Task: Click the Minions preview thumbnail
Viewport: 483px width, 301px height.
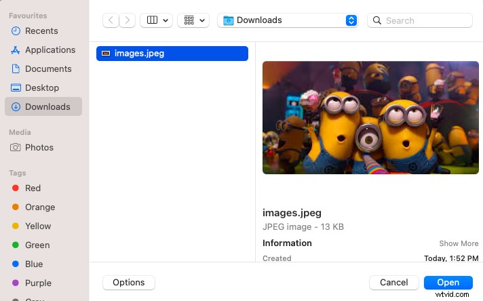Action: (370, 117)
